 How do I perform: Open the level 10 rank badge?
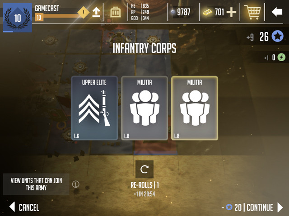click(x=18, y=18)
